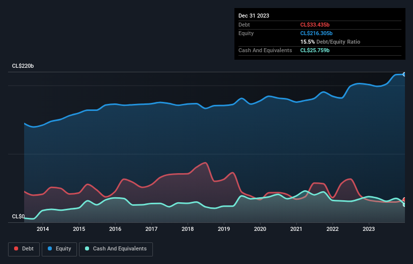Click the red Debt endpoint marker
413x264 pixels.
point(404,200)
